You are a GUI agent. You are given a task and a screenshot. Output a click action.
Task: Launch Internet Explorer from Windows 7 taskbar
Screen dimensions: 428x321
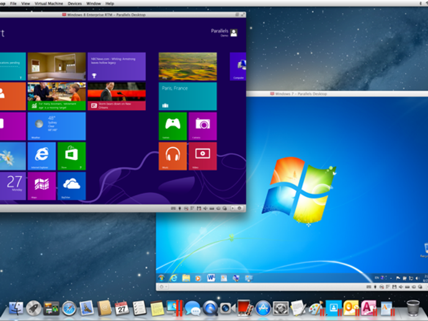pyautogui.click(x=173, y=278)
